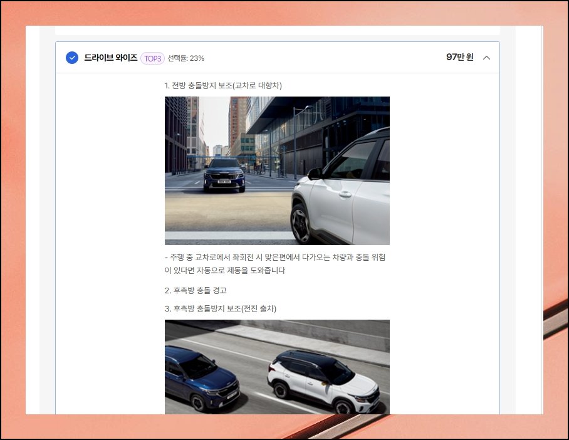The width and height of the screenshot is (569, 440).
Task: Click the 드라이브 와이즈 option title
Action: pyautogui.click(x=111, y=58)
